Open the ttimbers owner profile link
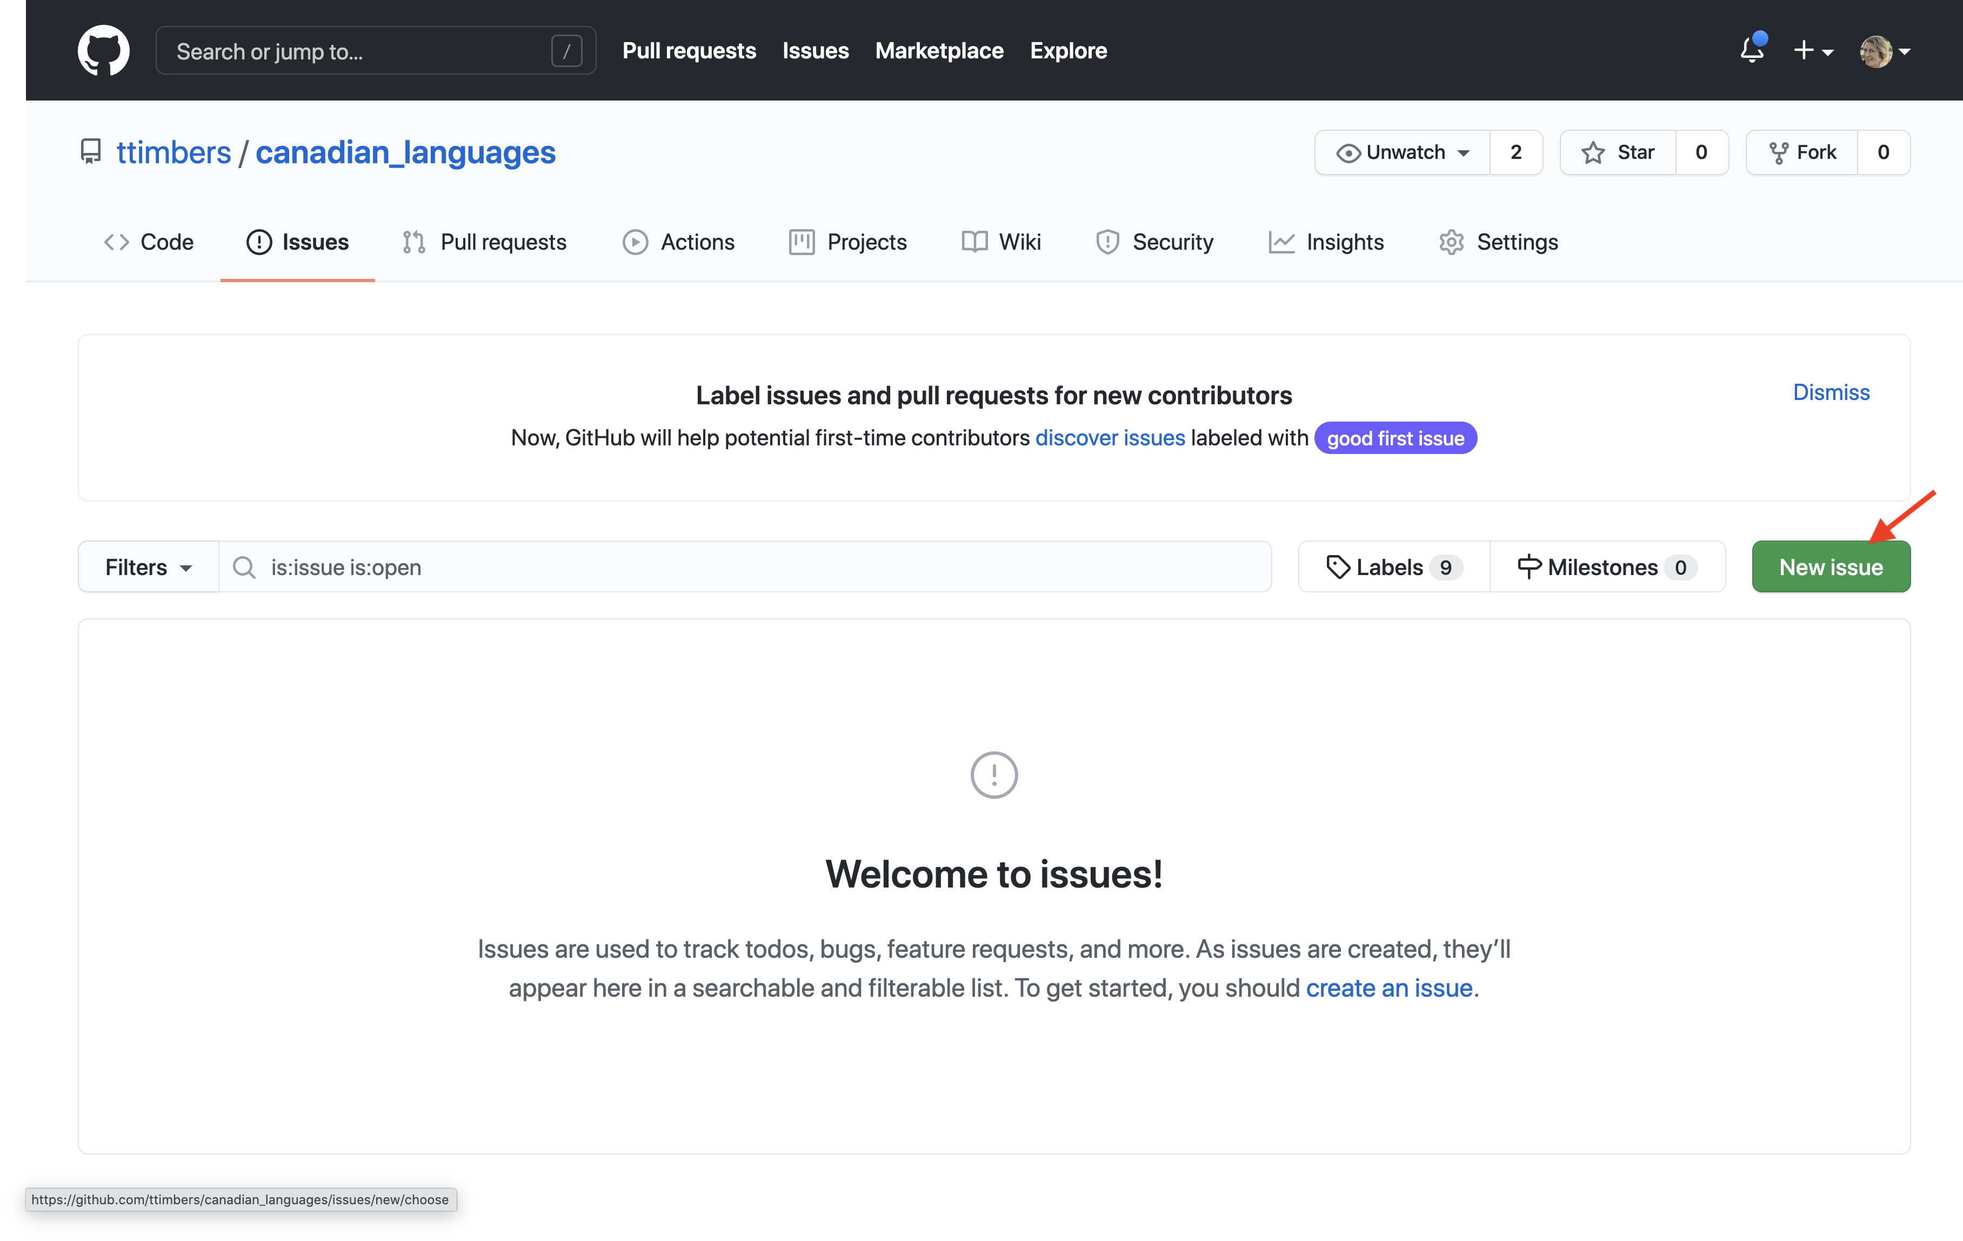Image resolution: width=1963 pixels, height=1241 pixels. [173, 152]
